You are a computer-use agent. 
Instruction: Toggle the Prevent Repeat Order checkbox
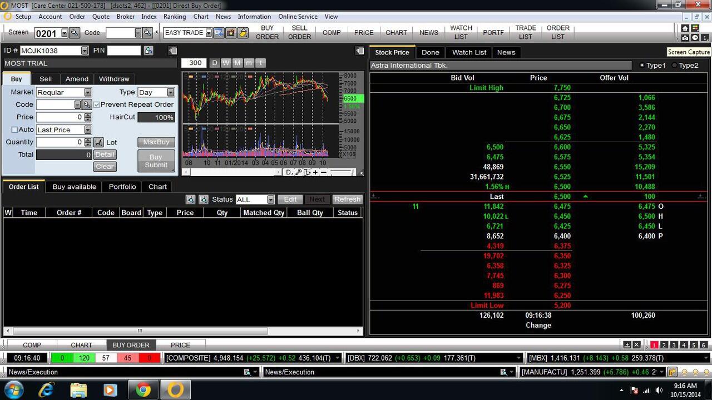click(x=97, y=104)
